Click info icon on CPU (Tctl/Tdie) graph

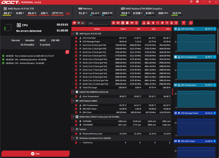215,29
